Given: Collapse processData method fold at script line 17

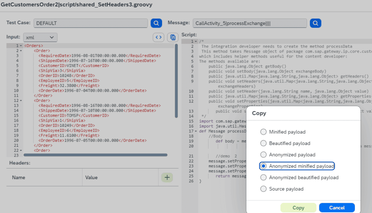Looking at the screenshot, I should point(196,131).
